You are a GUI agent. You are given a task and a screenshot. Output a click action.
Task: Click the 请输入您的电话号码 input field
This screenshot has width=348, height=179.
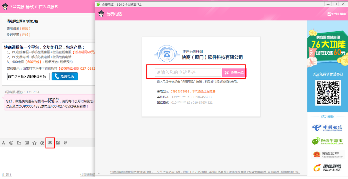tap(188, 72)
